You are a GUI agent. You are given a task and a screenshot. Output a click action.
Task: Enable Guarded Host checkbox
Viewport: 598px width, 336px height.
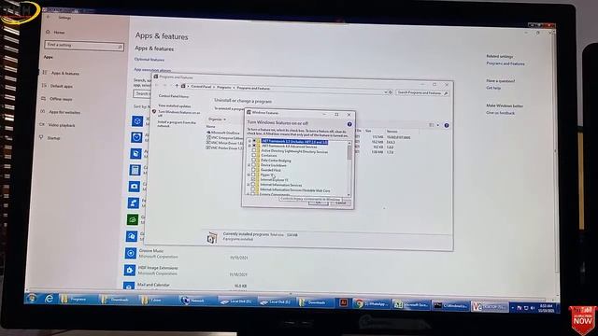pyautogui.click(x=253, y=170)
